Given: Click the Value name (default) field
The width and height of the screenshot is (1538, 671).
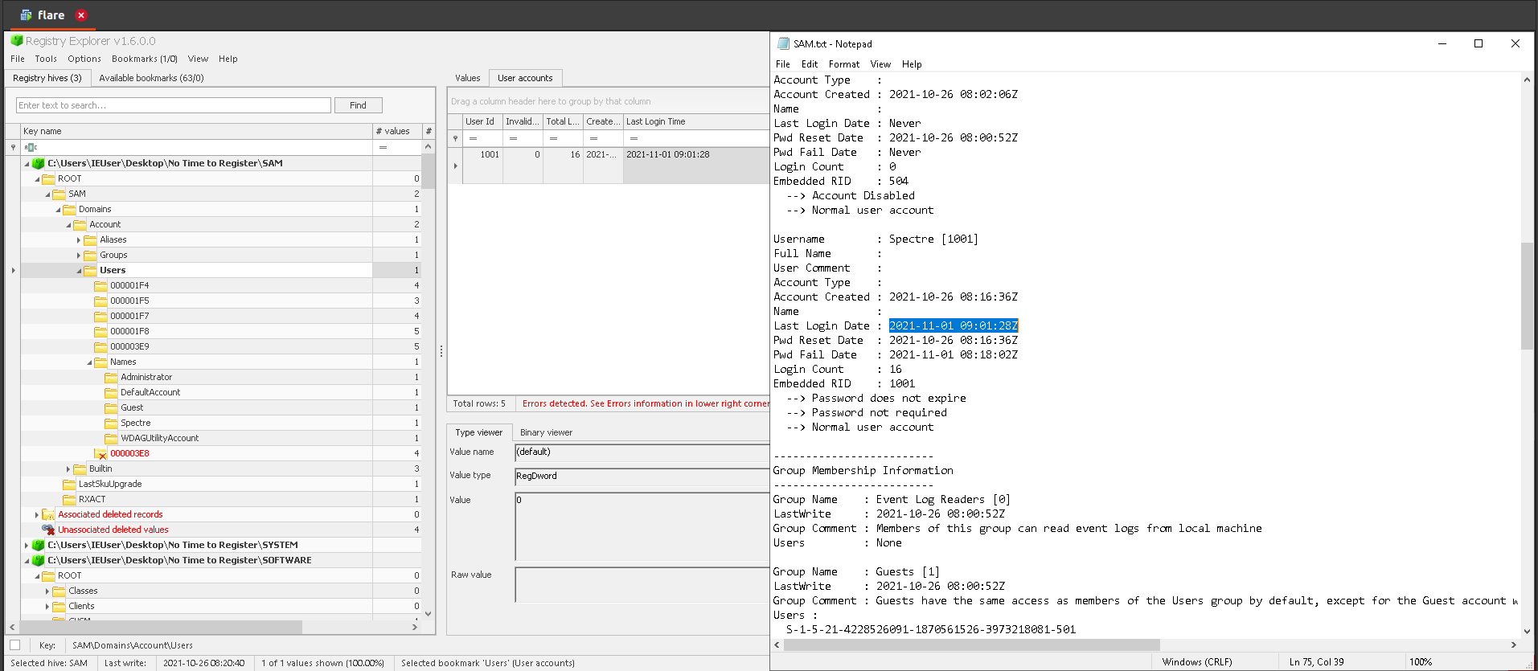Looking at the screenshot, I should click(x=642, y=452).
